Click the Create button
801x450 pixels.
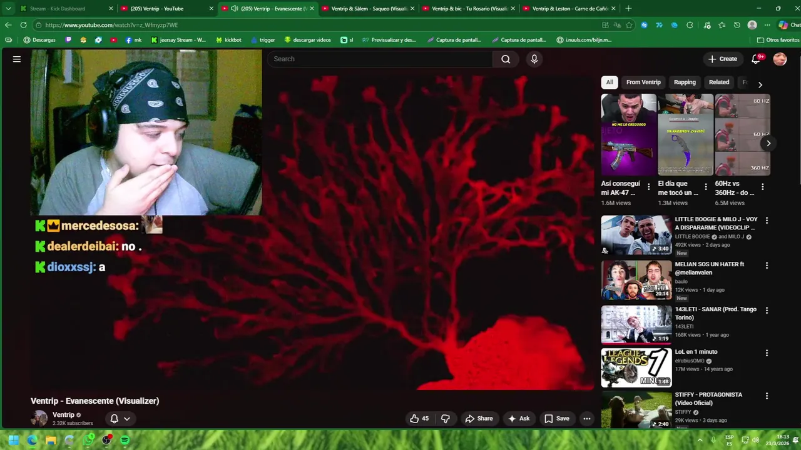click(722, 59)
